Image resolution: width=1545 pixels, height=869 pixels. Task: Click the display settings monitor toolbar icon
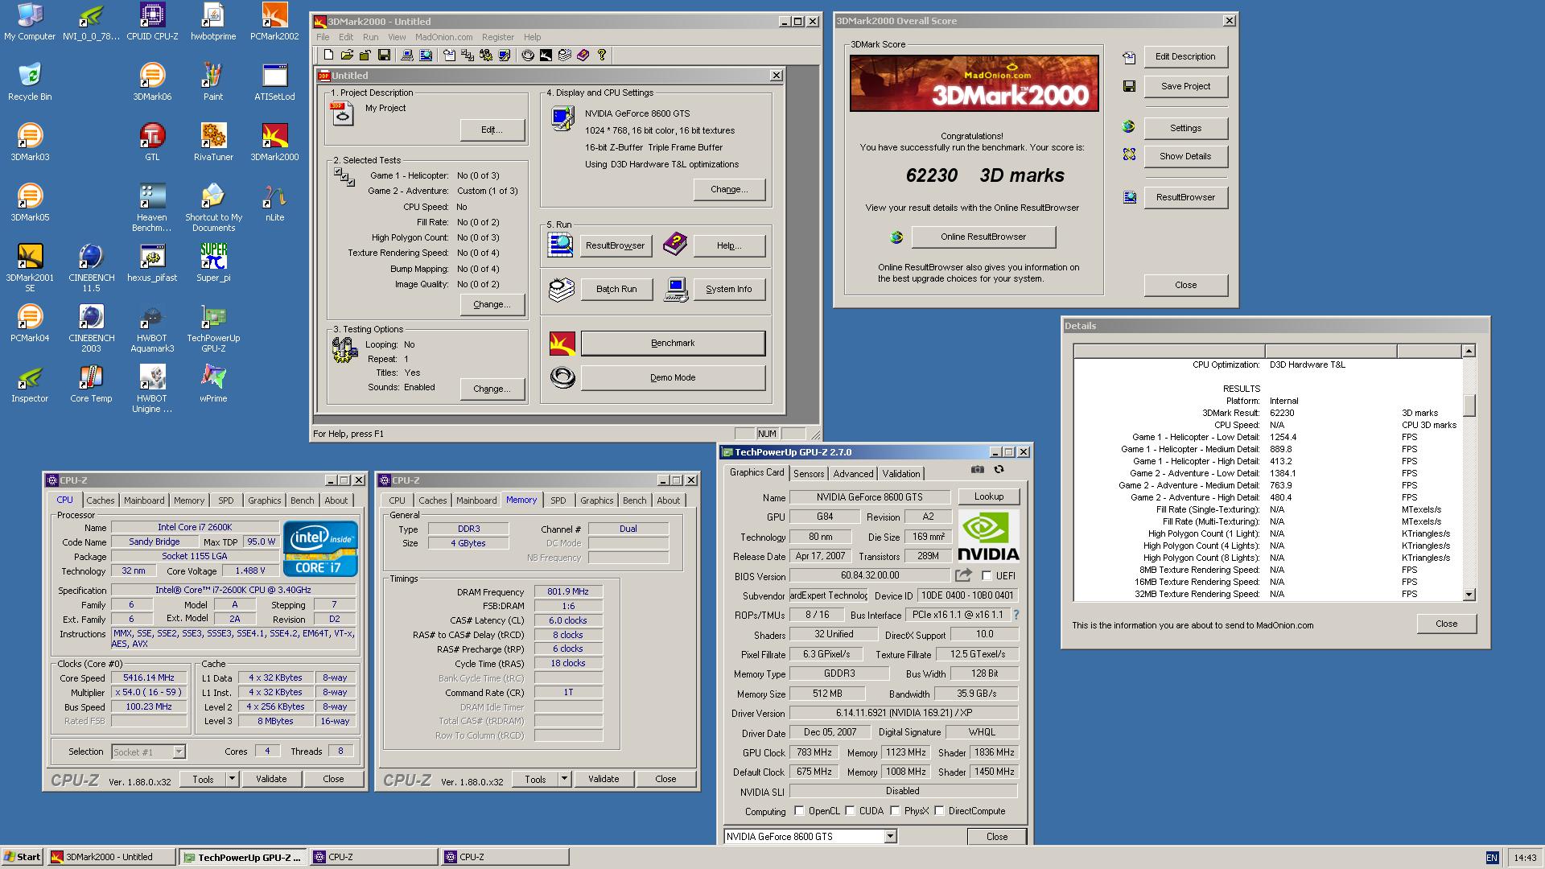(505, 55)
